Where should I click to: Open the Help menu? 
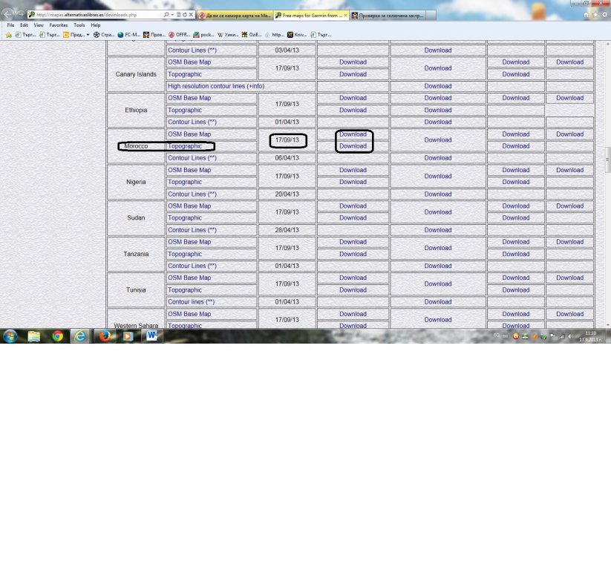[96, 25]
